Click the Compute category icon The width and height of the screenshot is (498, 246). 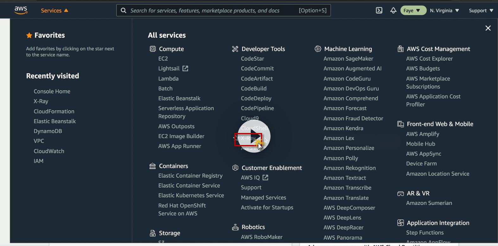point(153,49)
